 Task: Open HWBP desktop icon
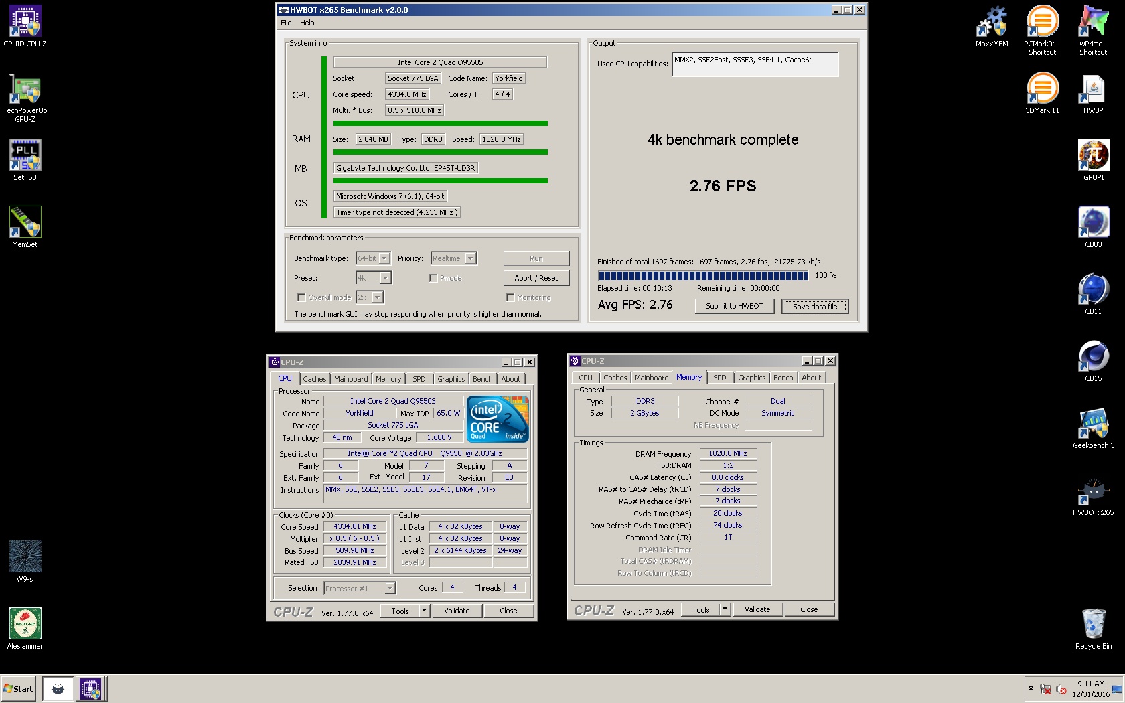(1093, 94)
